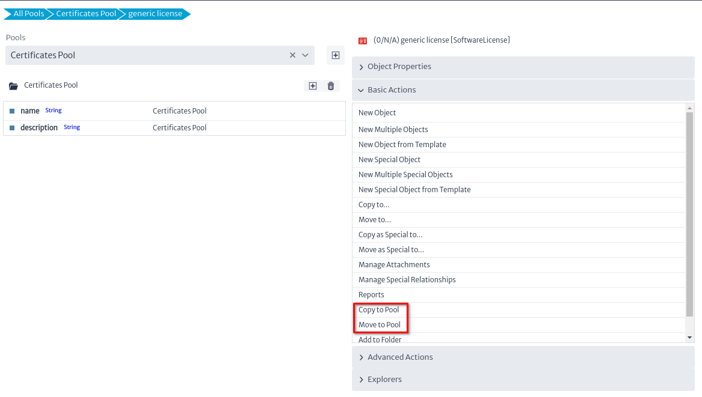Collapse the Basic Actions section
The image size is (702, 397).
(523, 90)
